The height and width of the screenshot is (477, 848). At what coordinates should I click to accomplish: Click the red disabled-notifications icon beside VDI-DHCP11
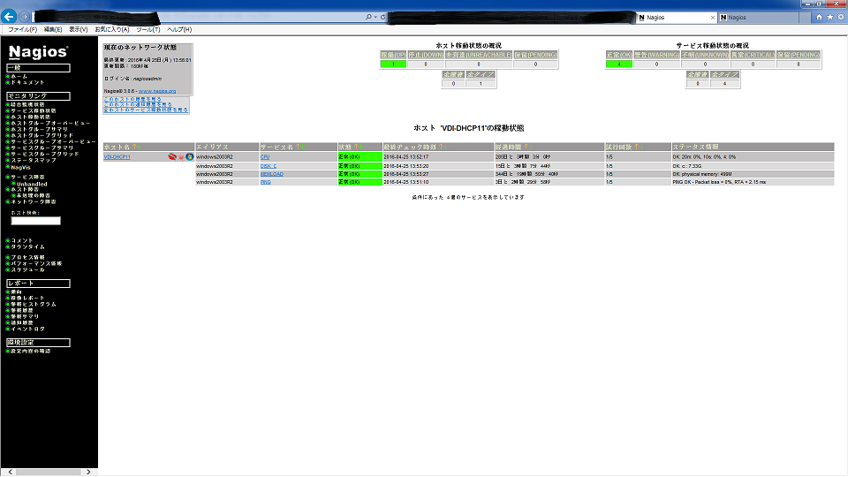[172, 156]
